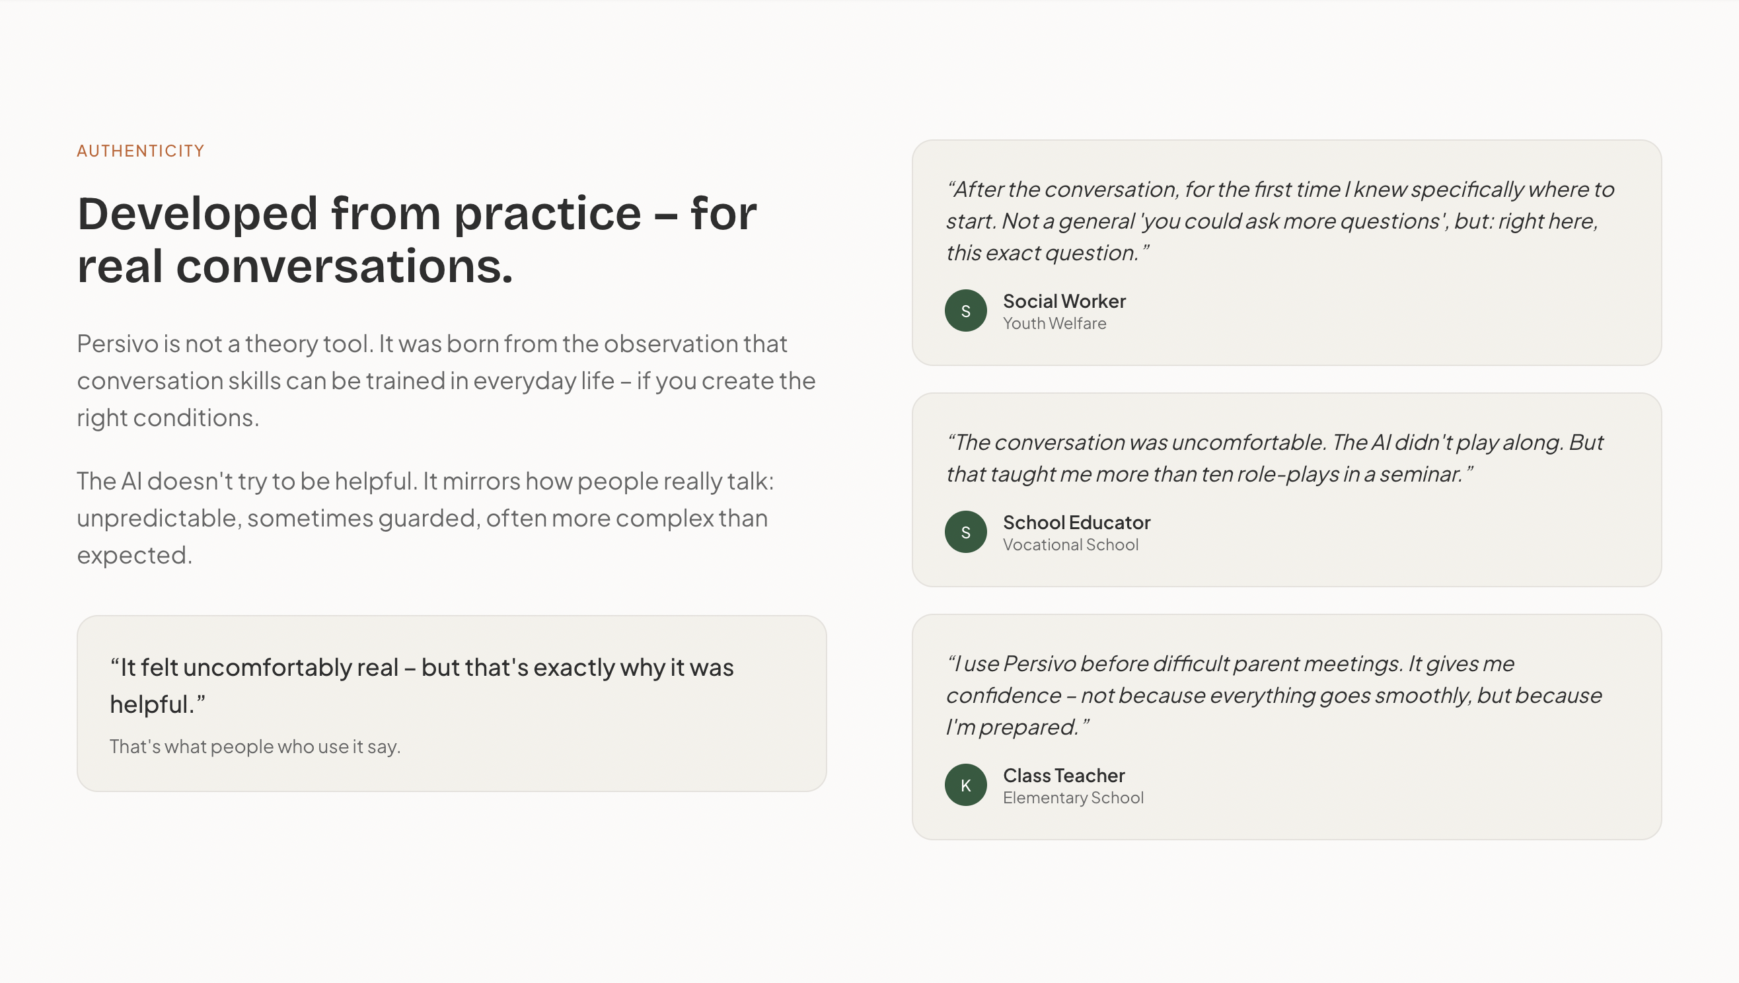Click 'That's what people who use it say'

point(254,746)
